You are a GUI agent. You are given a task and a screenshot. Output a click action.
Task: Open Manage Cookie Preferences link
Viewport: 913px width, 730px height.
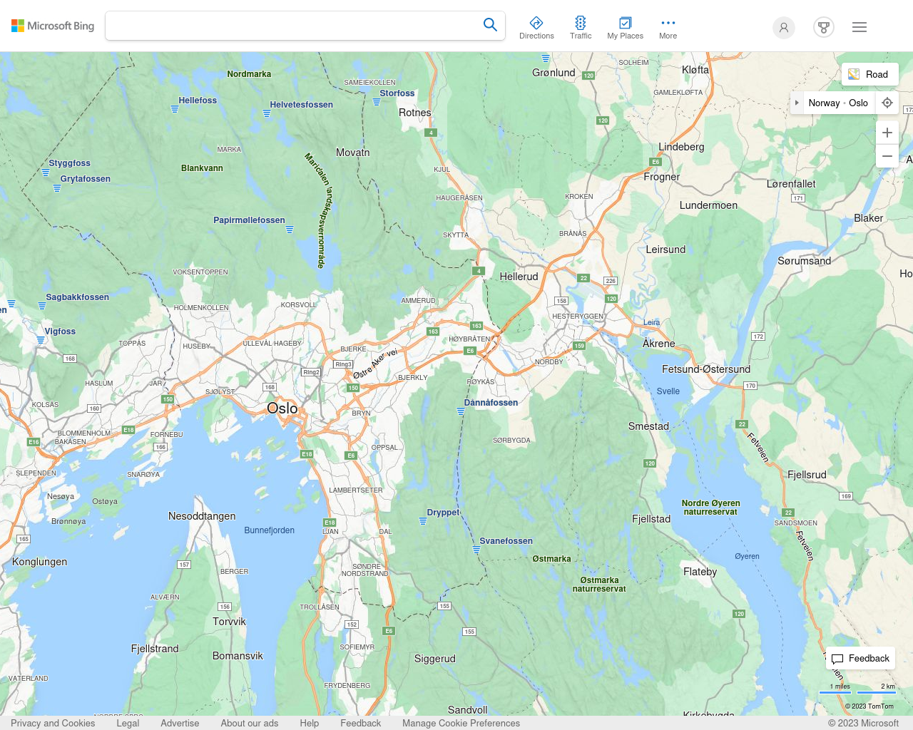point(461,723)
